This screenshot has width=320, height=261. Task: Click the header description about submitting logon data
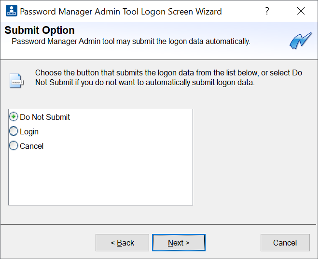point(130,42)
